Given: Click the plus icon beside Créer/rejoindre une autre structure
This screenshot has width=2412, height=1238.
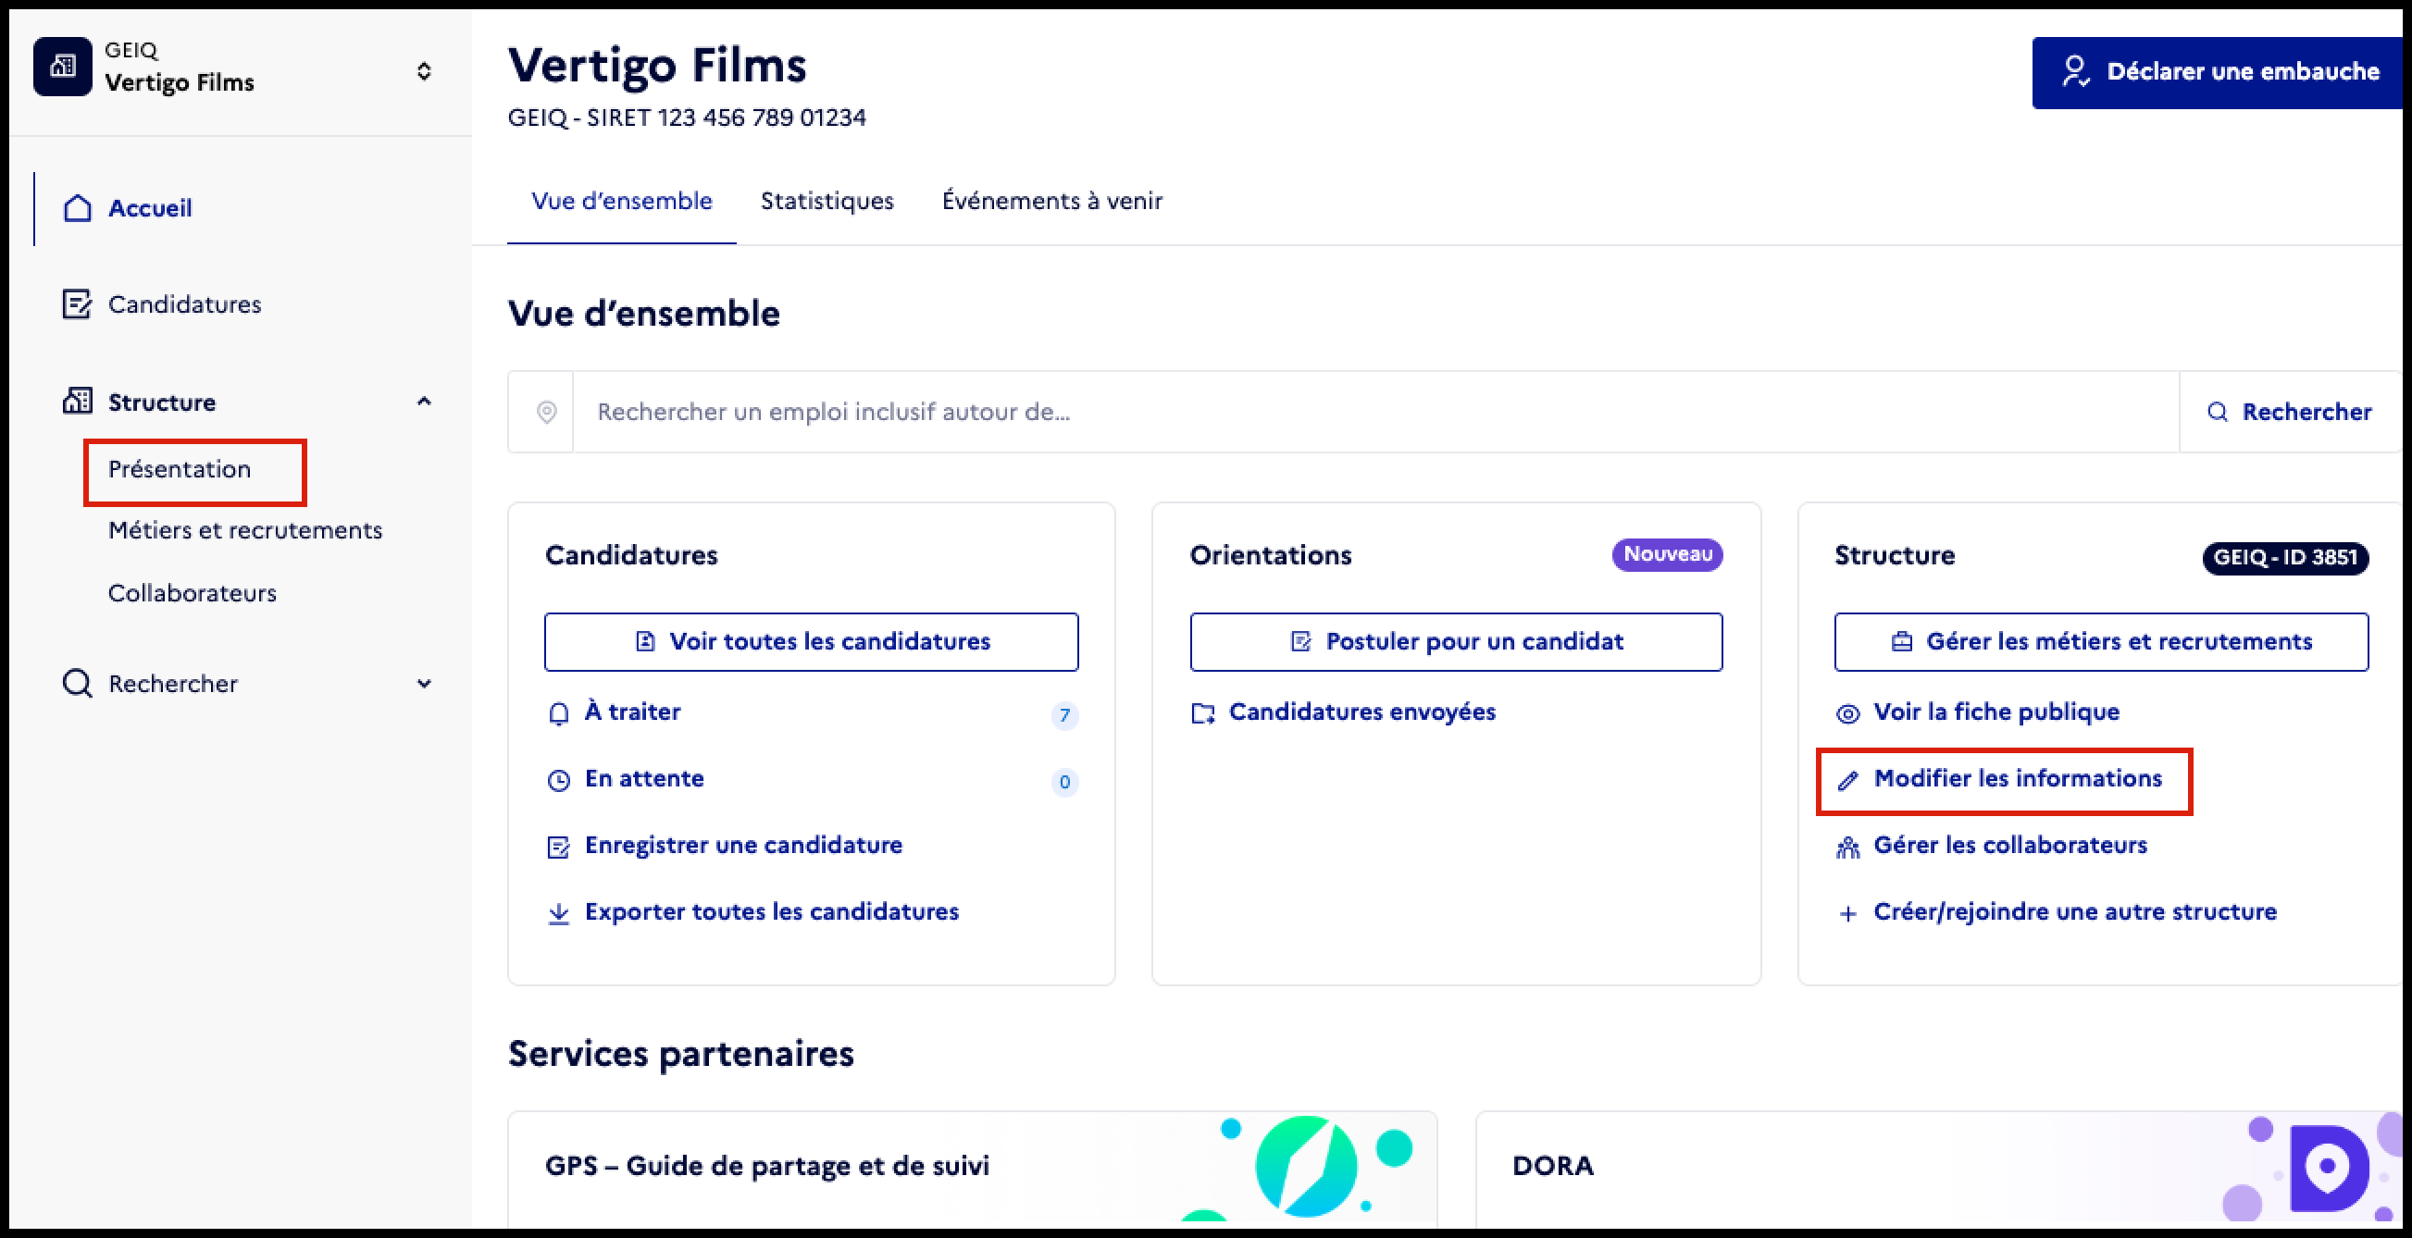Looking at the screenshot, I should point(1847,914).
